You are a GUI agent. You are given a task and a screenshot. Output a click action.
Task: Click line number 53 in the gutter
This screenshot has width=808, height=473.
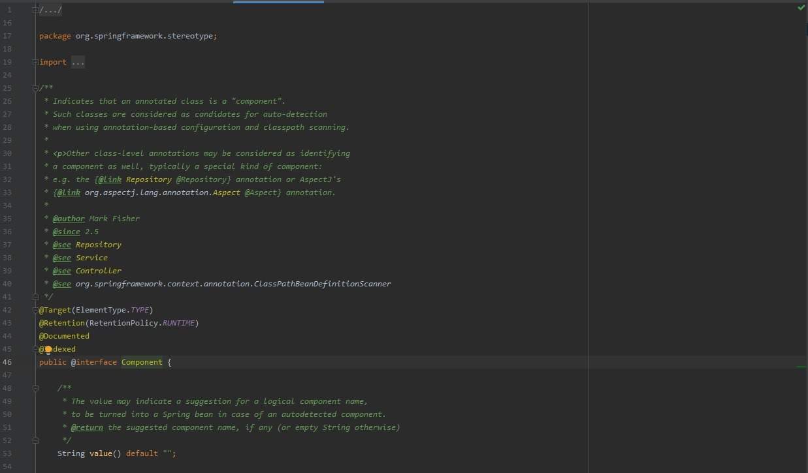[x=7, y=453]
